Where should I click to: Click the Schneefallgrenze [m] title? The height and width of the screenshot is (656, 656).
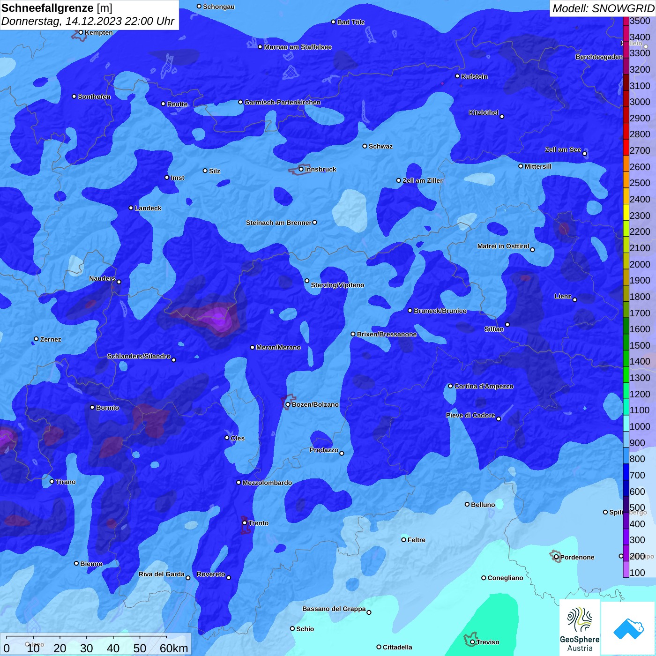tap(57, 8)
